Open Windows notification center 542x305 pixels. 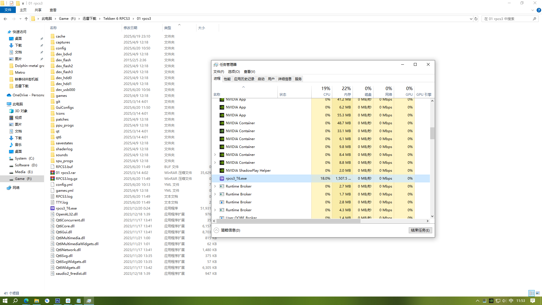click(x=533, y=301)
